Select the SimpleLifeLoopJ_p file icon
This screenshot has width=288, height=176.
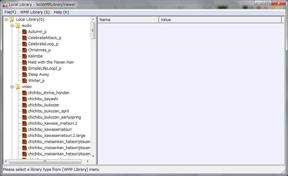click(x=25, y=68)
